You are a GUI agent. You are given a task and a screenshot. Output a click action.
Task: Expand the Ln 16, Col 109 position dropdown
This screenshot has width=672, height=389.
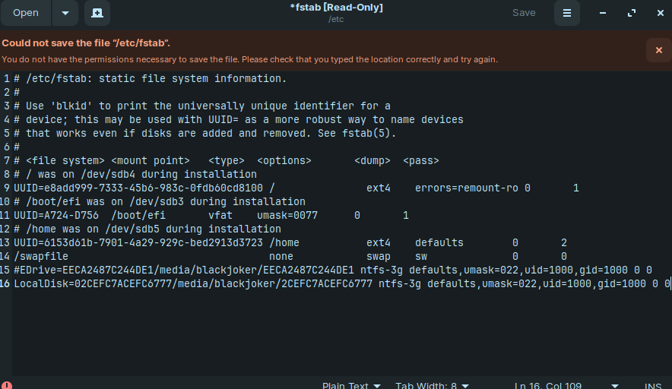coord(566,385)
